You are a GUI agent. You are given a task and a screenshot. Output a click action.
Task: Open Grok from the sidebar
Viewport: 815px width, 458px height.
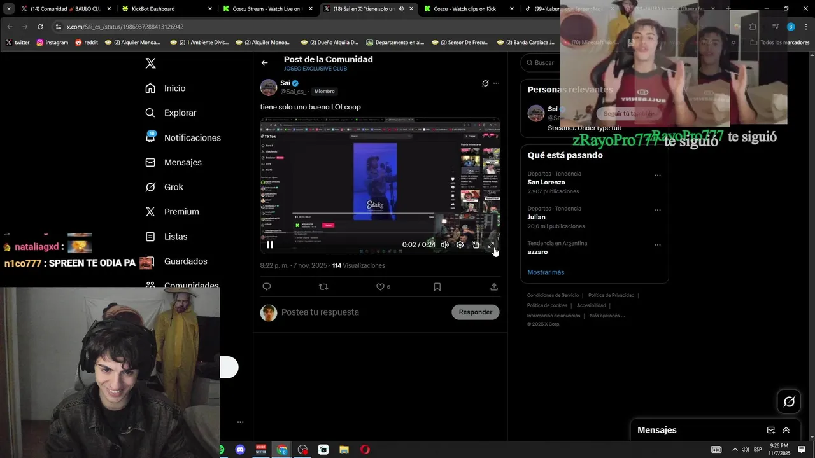(x=164, y=187)
